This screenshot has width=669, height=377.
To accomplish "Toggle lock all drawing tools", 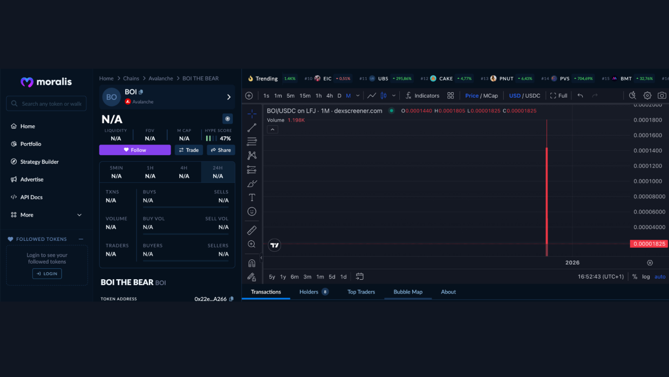I will [x=252, y=277].
